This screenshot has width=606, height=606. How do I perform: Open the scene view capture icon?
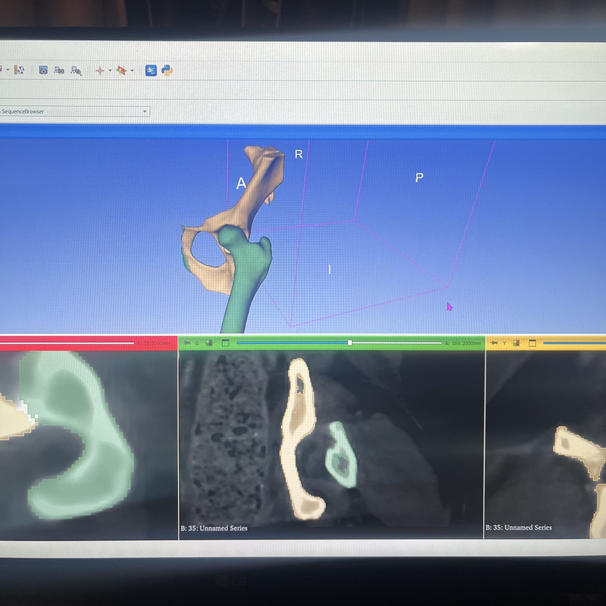pyautogui.click(x=59, y=71)
